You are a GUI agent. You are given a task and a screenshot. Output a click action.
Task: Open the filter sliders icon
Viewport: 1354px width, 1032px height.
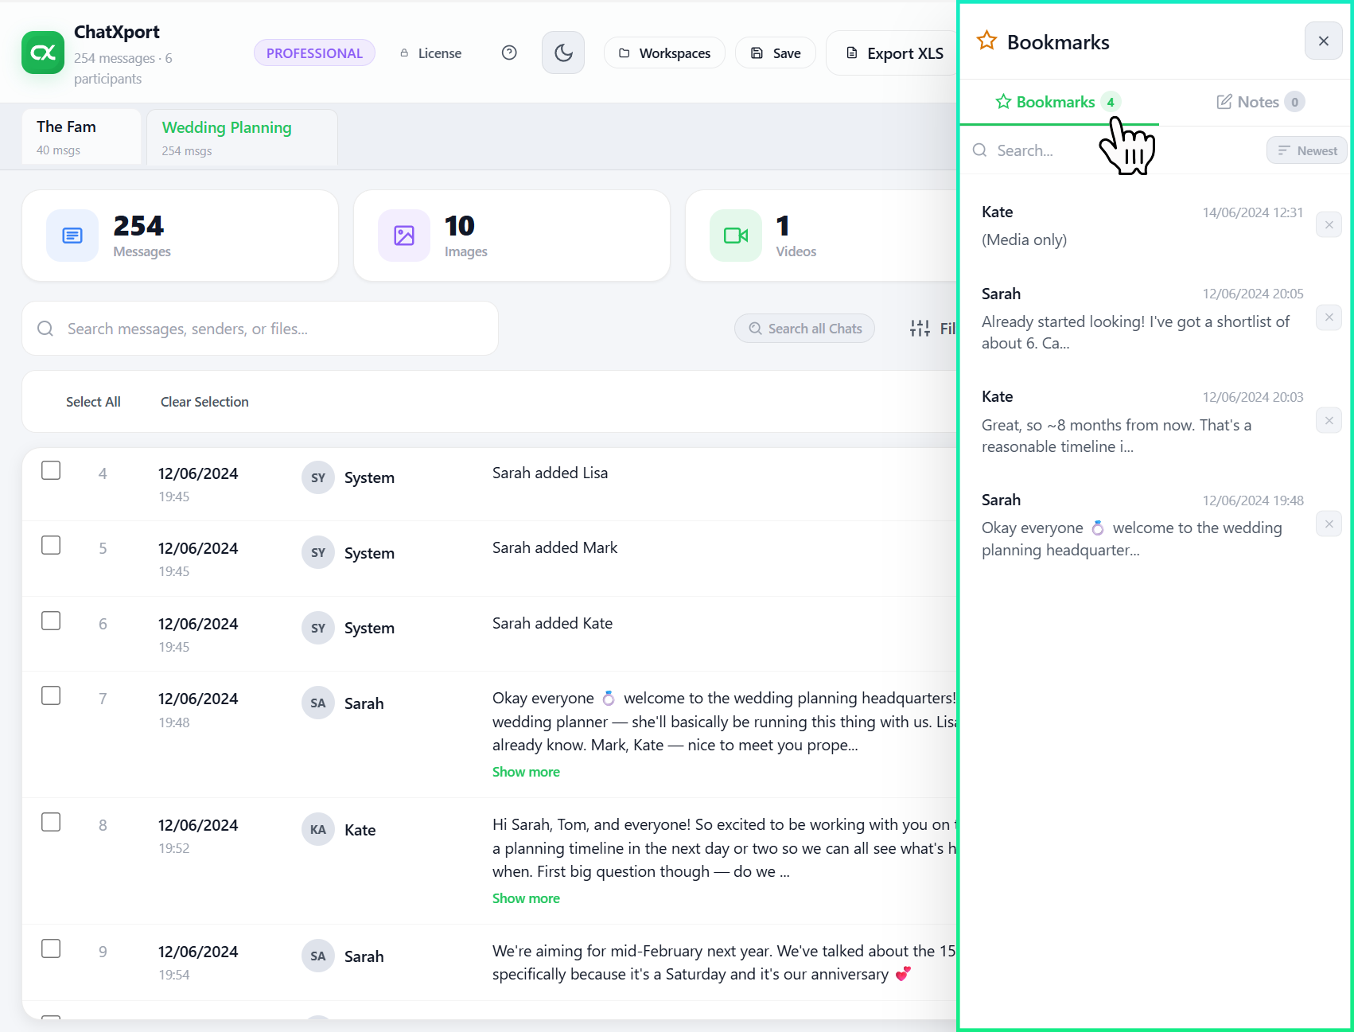click(x=920, y=328)
